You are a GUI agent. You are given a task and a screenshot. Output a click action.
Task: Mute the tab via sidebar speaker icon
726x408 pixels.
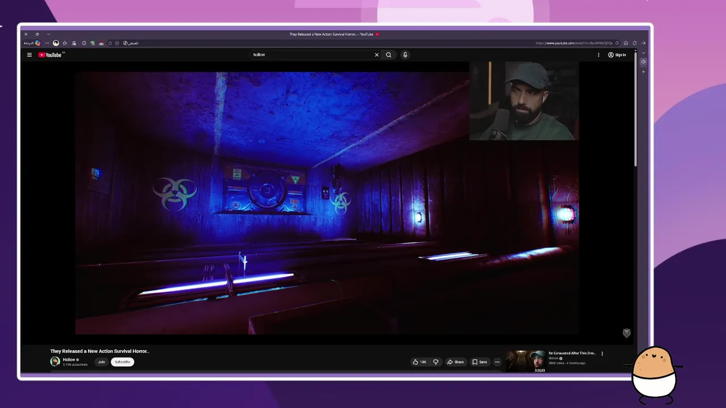(643, 62)
